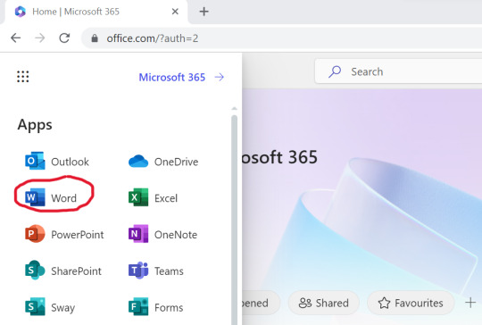Open the Word app

coord(51,197)
